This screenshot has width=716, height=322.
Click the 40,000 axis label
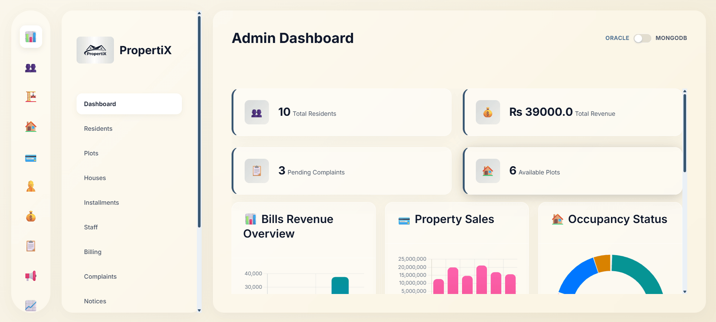click(253, 273)
